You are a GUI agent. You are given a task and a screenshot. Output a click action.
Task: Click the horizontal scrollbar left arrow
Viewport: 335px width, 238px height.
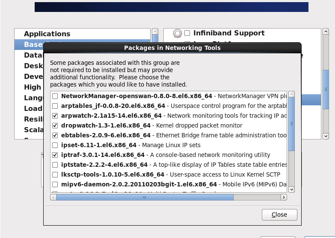pos(53,197)
